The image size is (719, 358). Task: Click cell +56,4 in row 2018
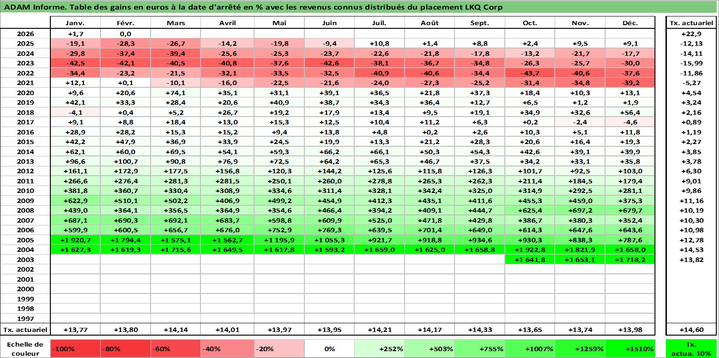pyautogui.click(x=630, y=112)
